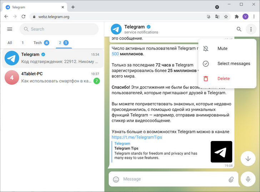Click the 7 unread badge on 4Tablet-PC
The height and width of the screenshot is (192, 260).
(97, 81)
